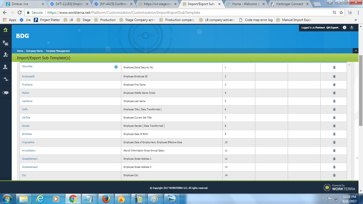363x204 pixels.
Task: Delete the SSnumber row using trash icon
Action: tap(334, 67)
